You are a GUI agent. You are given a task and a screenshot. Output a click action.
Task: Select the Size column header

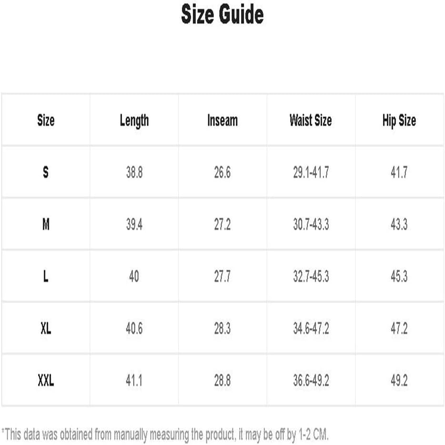click(x=46, y=120)
